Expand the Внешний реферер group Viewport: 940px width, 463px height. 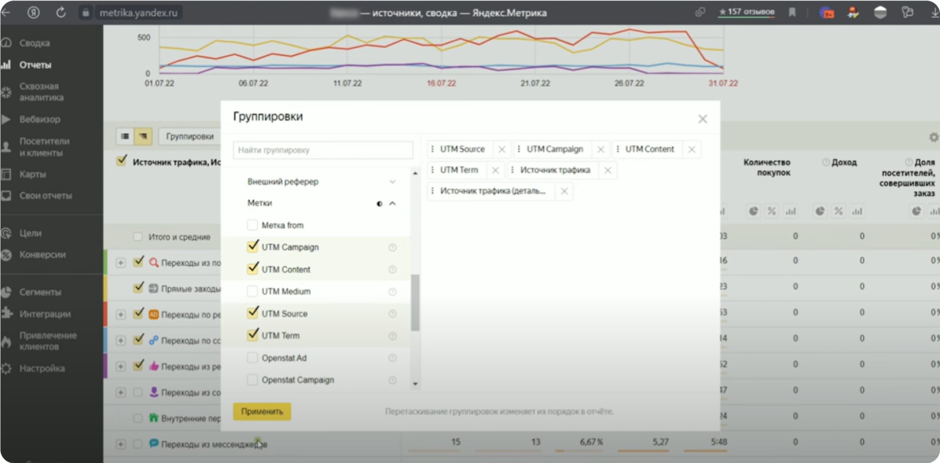pos(392,182)
